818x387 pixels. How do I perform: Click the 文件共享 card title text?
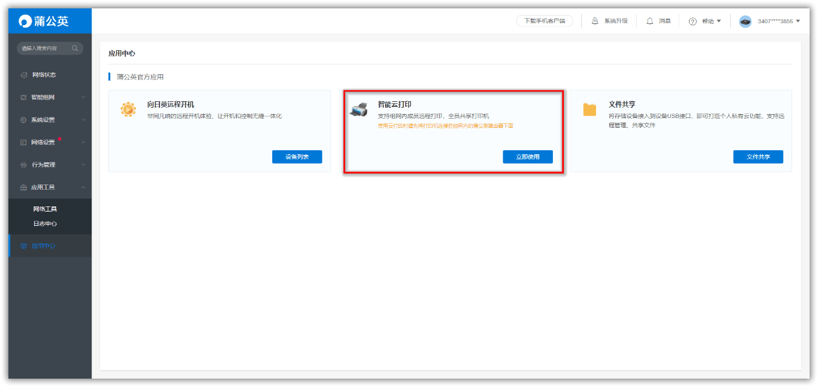click(x=622, y=104)
